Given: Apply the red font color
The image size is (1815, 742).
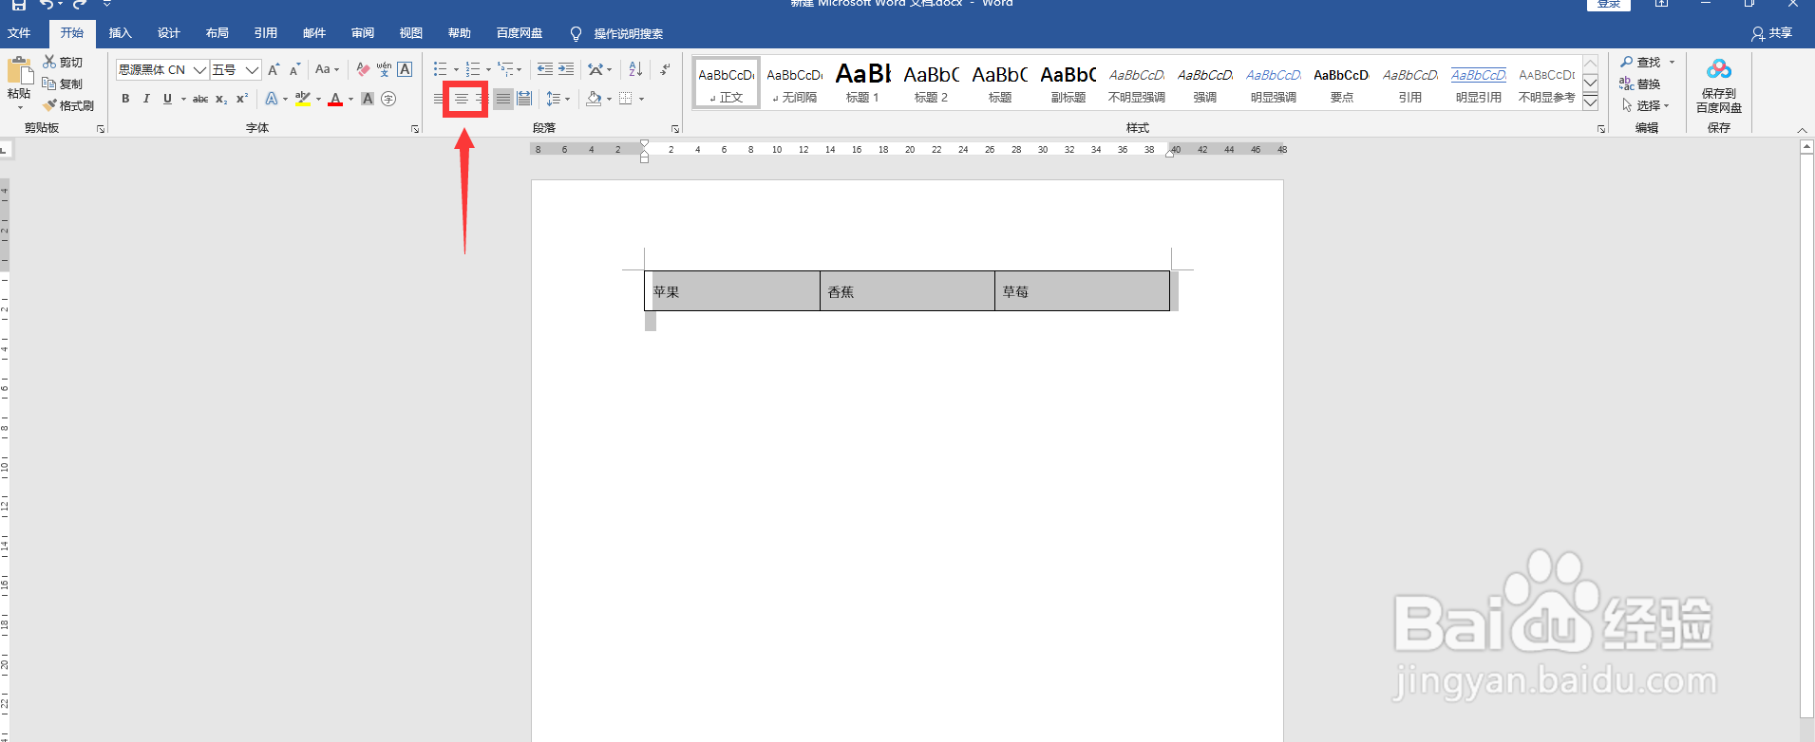Looking at the screenshot, I should [x=335, y=99].
